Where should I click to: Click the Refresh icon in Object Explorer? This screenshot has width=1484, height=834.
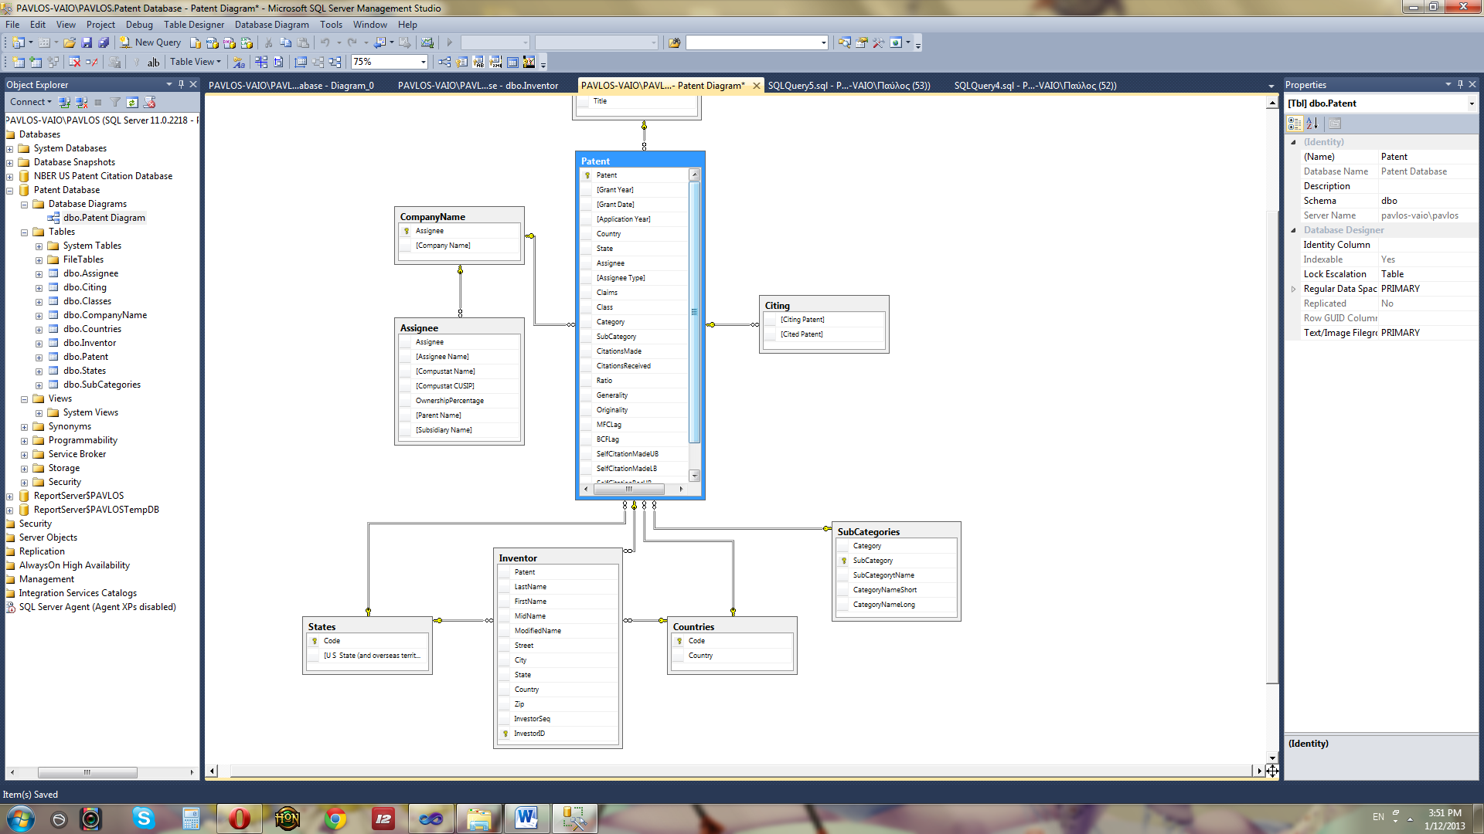click(x=132, y=102)
